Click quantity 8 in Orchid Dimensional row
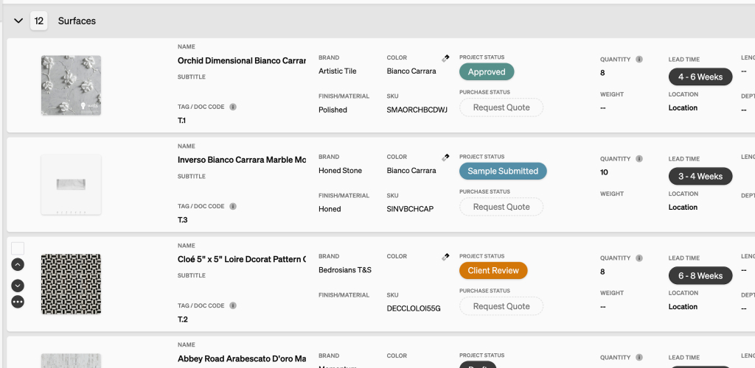Screen dimensions: 755x368 (602, 73)
